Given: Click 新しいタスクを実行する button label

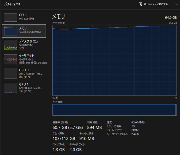Looking at the screenshot, I should 156,4.
